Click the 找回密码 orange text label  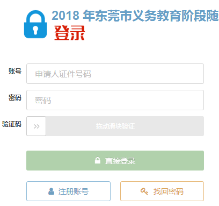coord(168,191)
